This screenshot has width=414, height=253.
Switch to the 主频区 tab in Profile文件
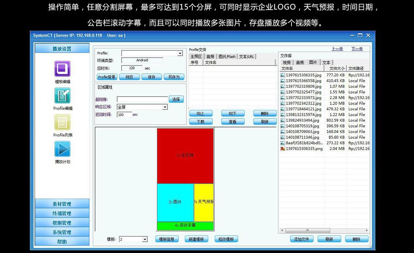(x=196, y=56)
